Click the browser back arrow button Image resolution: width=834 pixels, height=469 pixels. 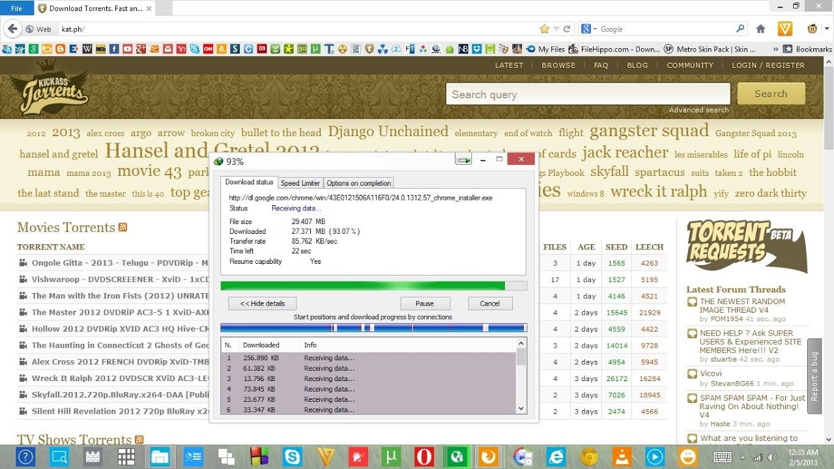12,29
